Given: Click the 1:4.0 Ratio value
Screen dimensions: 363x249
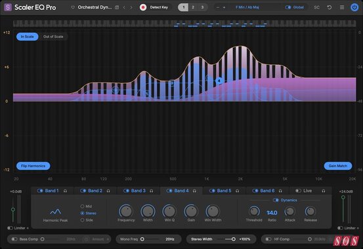Looking at the screenshot, I should 272,212.
